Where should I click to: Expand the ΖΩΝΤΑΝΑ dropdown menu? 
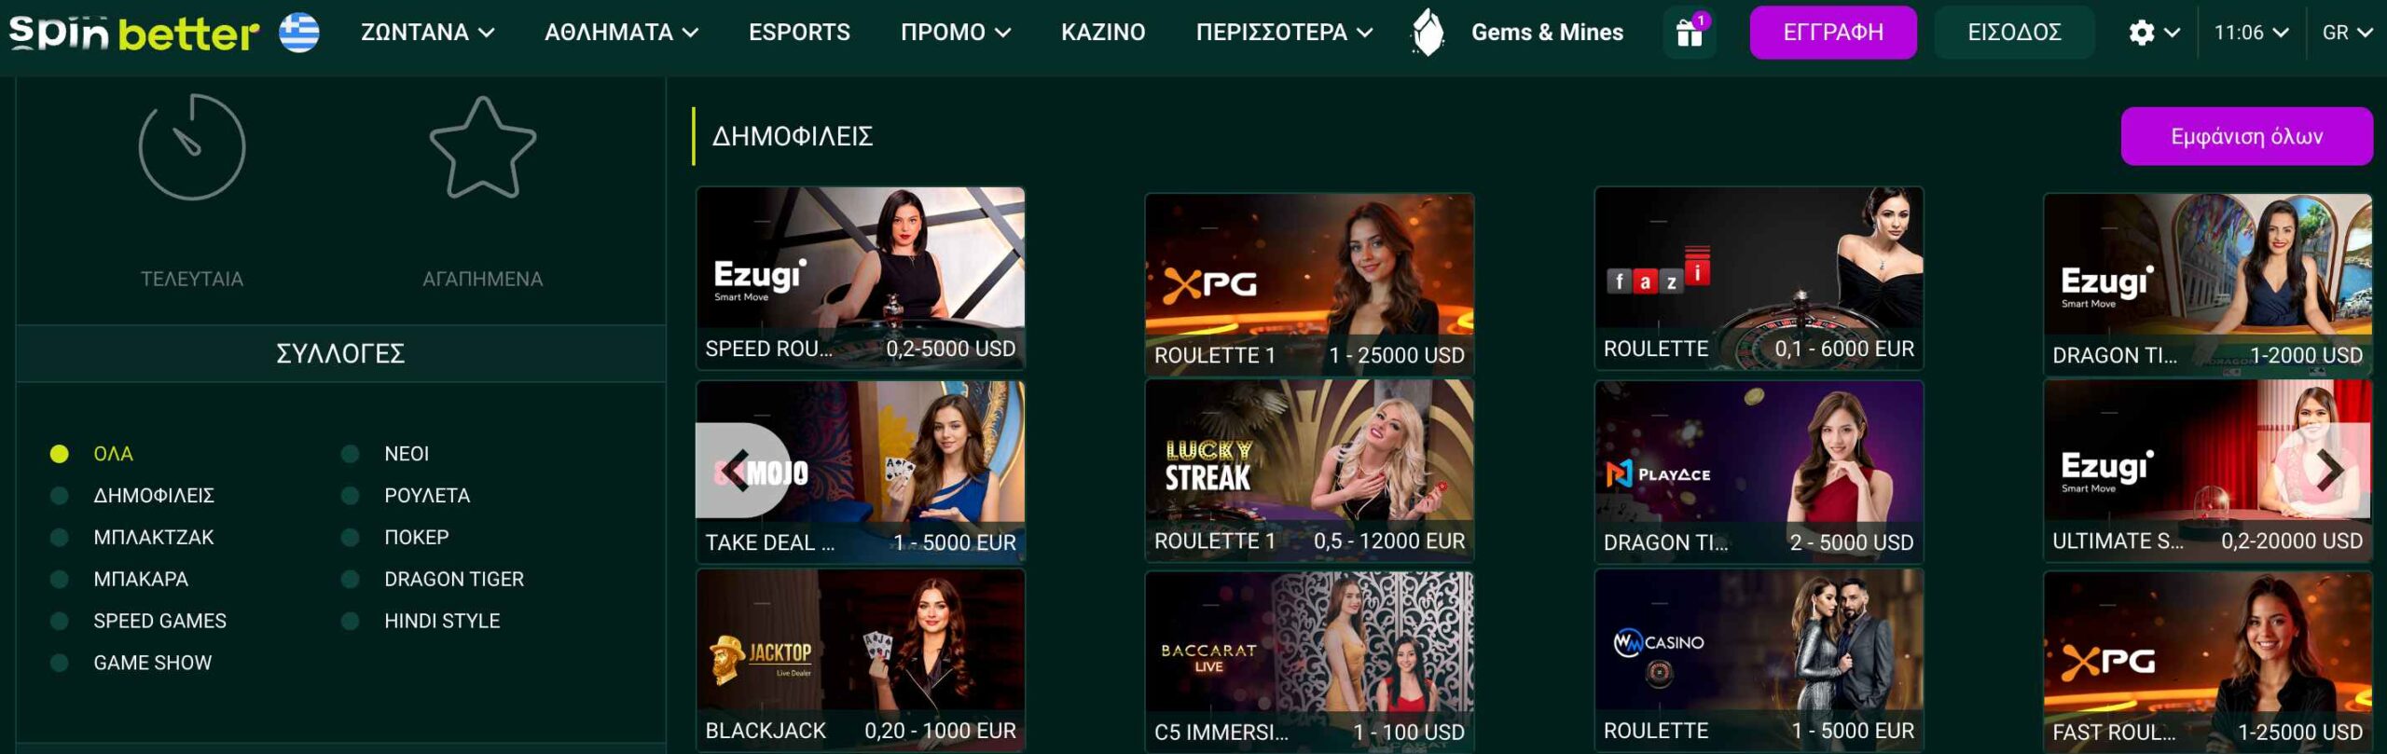click(x=428, y=33)
